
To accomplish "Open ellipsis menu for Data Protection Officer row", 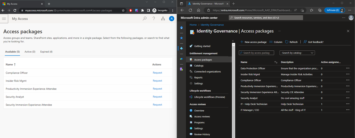I will pos(348,68).
